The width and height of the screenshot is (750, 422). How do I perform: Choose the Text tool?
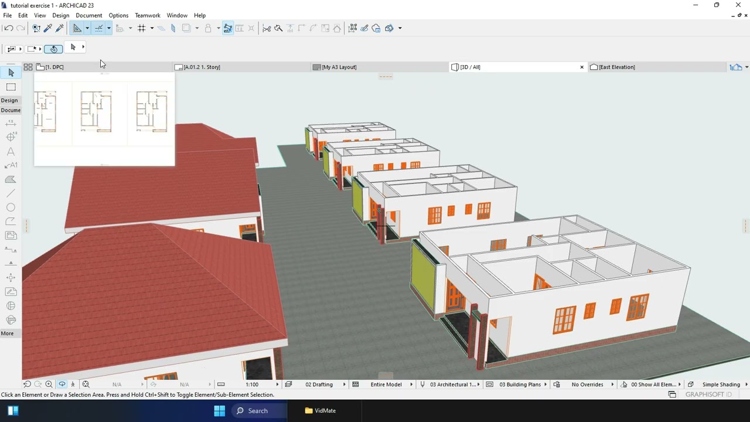(11, 151)
